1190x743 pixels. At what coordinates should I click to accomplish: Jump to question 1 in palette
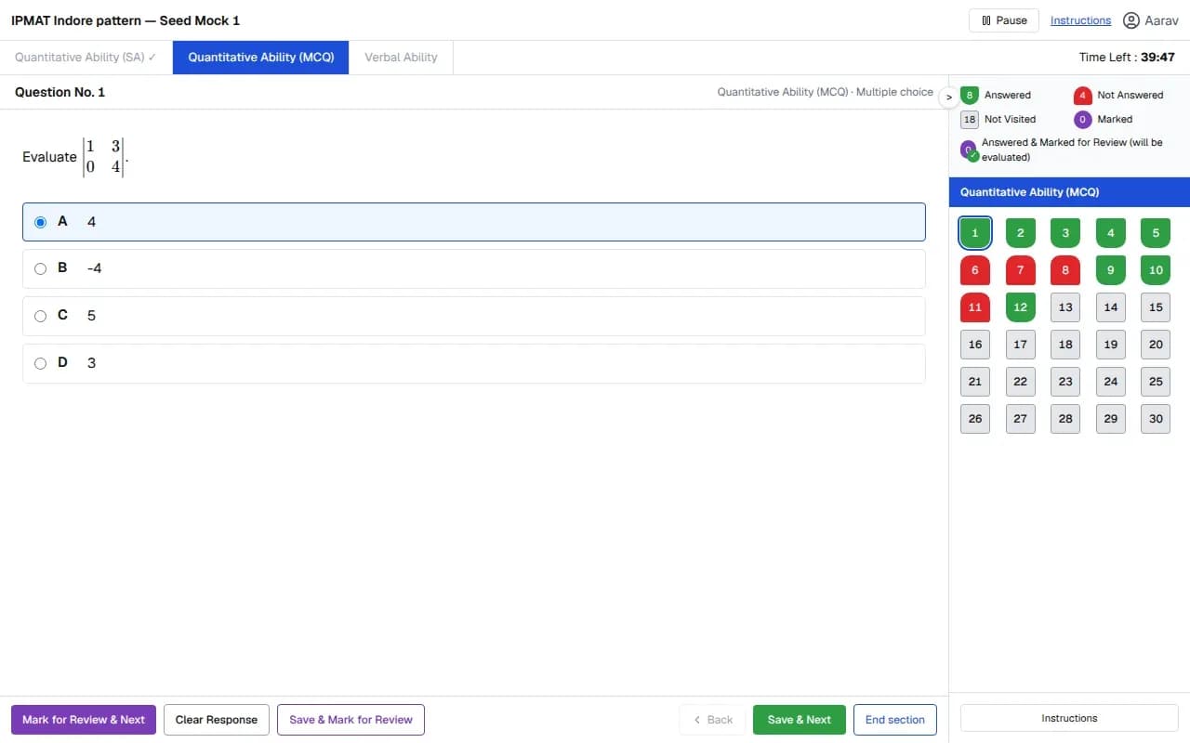[x=974, y=232]
